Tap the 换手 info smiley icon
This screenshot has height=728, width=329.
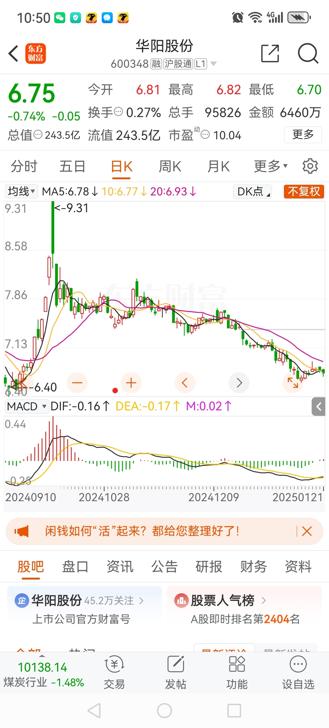pyautogui.click(x=118, y=112)
